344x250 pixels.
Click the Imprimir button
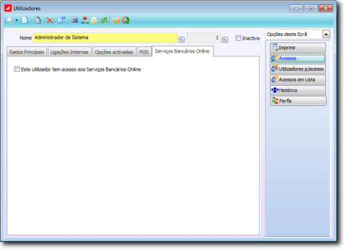[298, 48]
